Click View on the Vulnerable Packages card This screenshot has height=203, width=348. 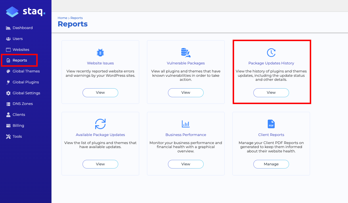coord(186,93)
